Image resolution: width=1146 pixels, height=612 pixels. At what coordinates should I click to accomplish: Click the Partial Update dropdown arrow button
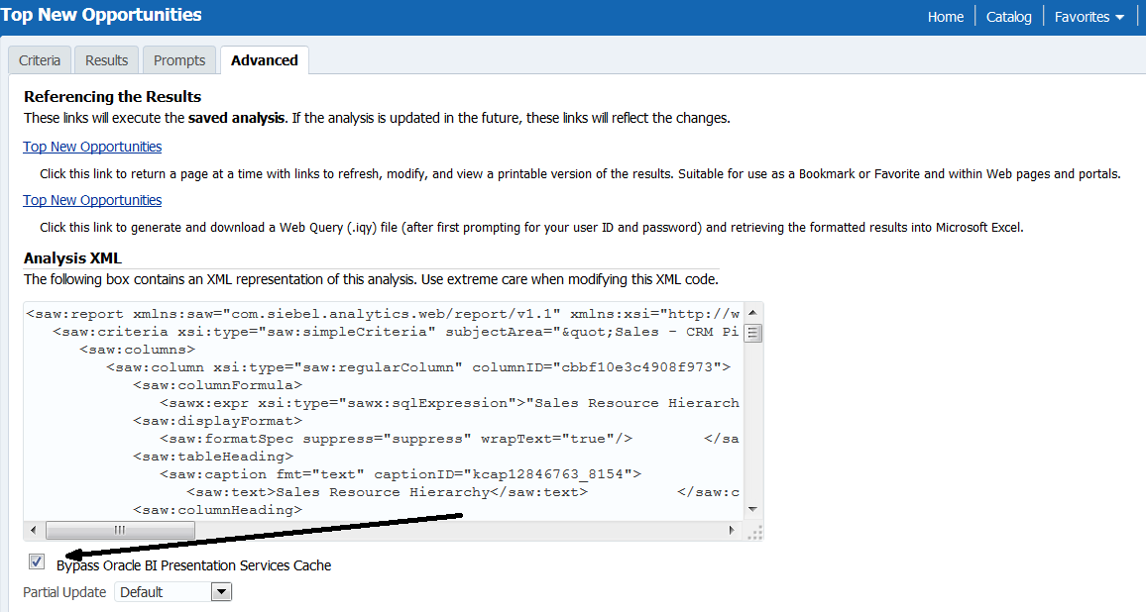[x=222, y=591]
